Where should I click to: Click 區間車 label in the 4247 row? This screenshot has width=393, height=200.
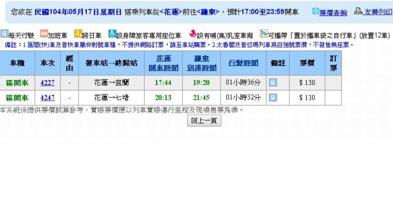tap(17, 98)
